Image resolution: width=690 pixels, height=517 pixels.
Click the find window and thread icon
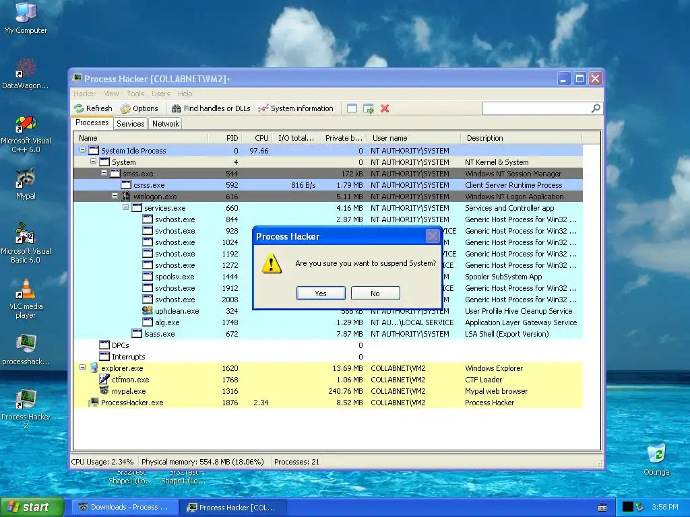[x=369, y=108]
